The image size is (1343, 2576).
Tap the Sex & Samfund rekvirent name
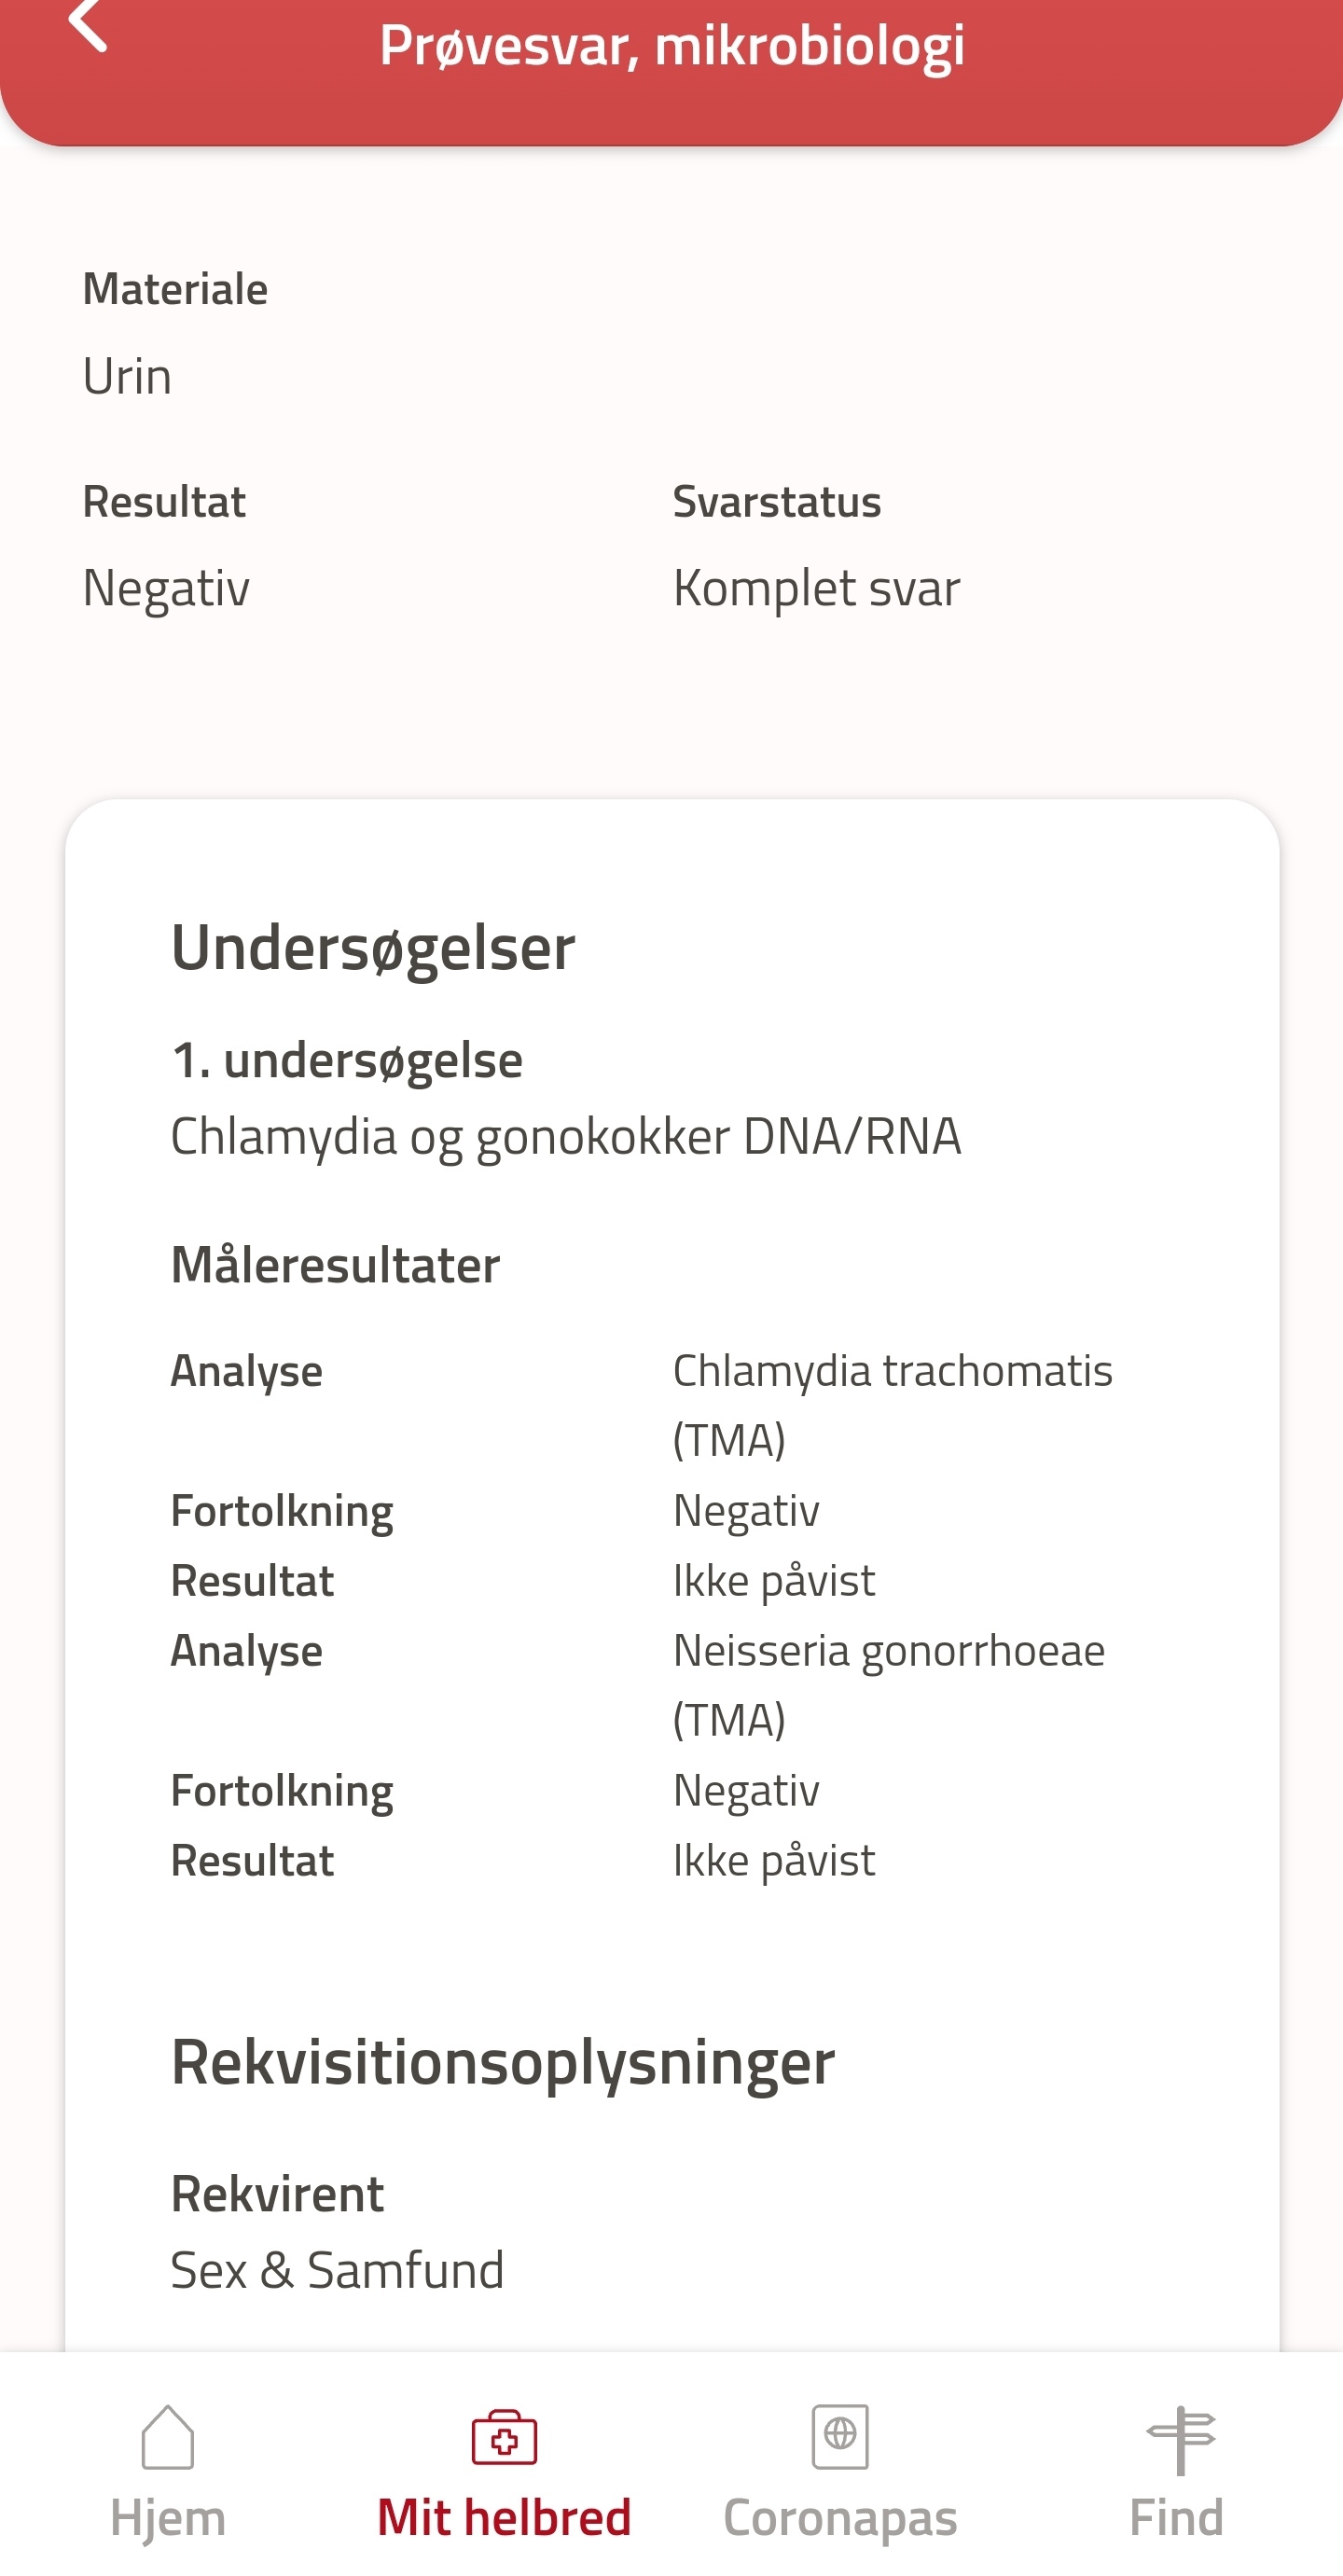tap(337, 2270)
